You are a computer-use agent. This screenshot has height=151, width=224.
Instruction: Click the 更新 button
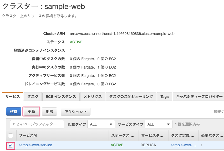(32, 112)
